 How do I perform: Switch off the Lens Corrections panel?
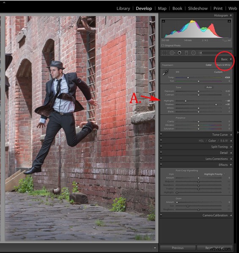161,159
